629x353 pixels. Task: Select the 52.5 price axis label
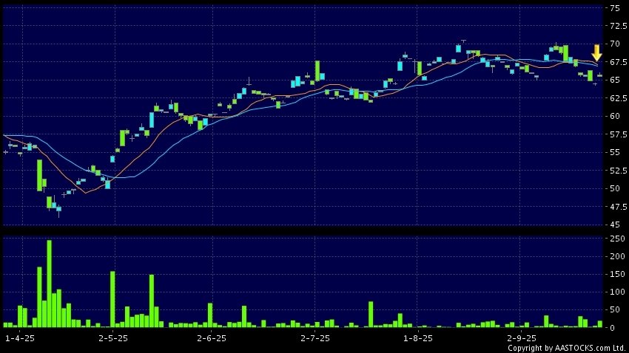point(618,171)
